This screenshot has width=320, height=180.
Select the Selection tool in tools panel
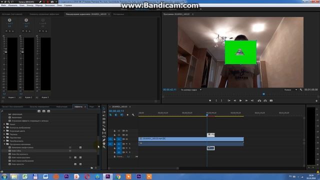pyautogui.click(x=104, y=108)
